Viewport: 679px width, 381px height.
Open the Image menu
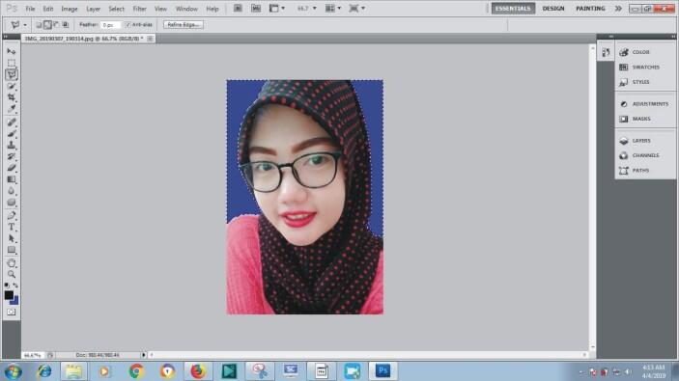tap(70, 9)
